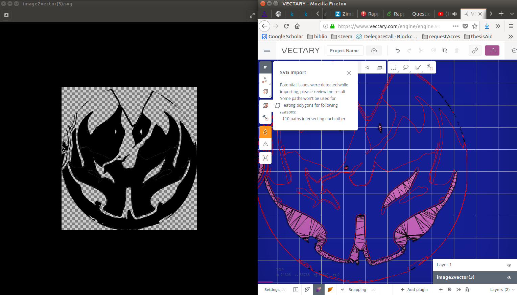
Task: Select the magic wand selection tool
Action: pos(430,67)
